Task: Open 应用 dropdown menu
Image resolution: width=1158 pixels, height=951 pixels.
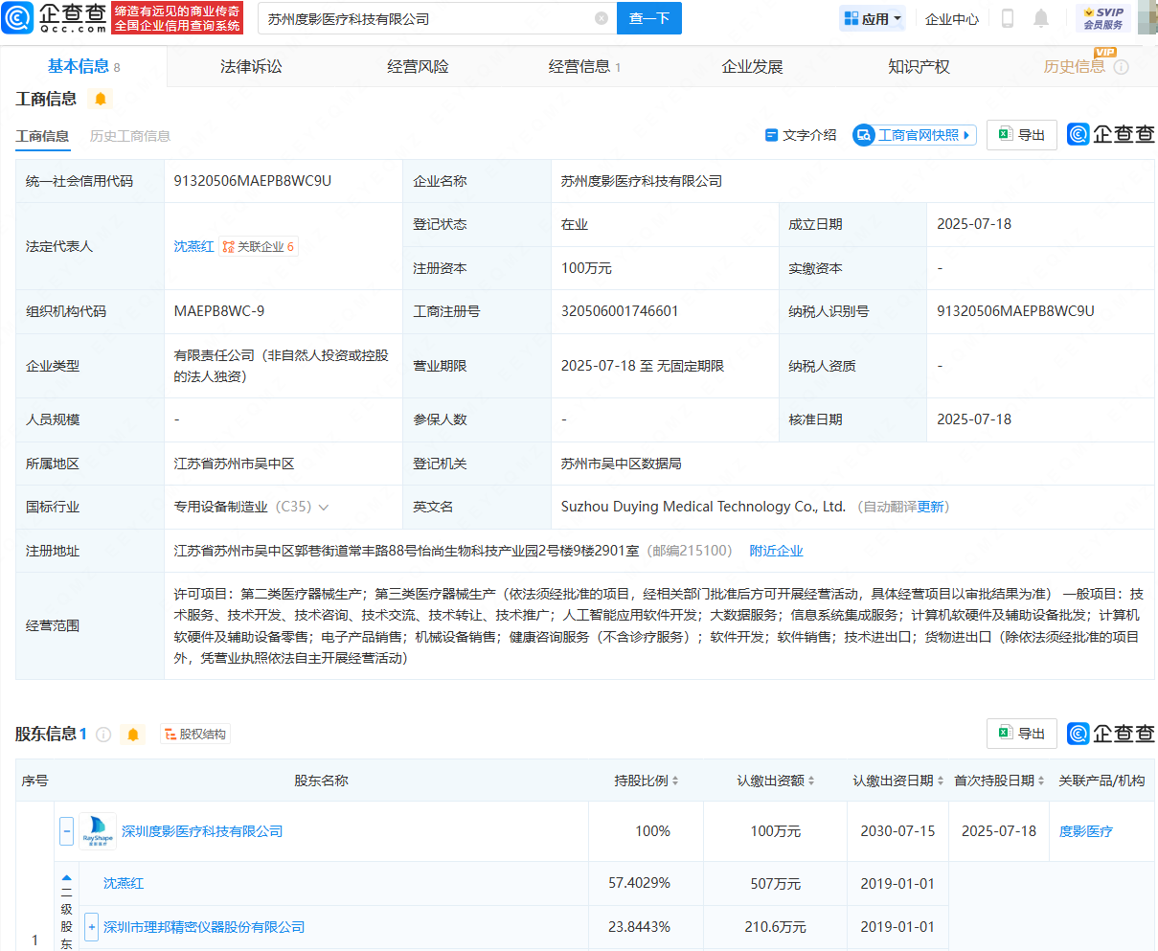Action: coord(873,18)
